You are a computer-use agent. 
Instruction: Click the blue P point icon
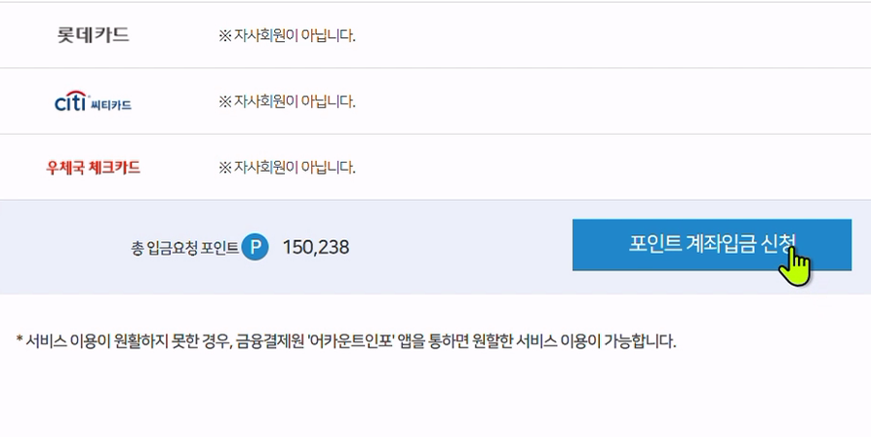255,247
